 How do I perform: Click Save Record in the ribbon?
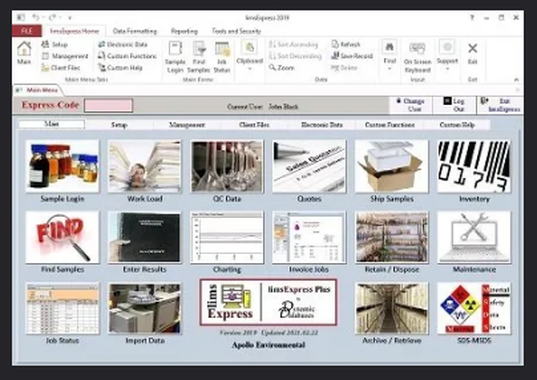point(352,56)
